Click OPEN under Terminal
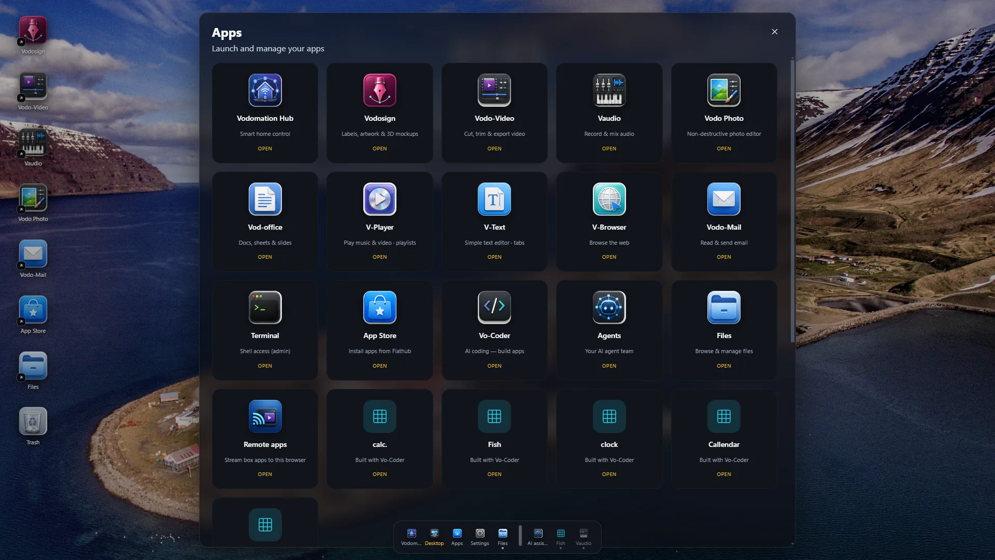The height and width of the screenshot is (560, 995). (265, 366)
